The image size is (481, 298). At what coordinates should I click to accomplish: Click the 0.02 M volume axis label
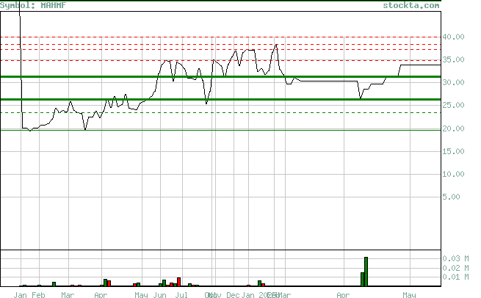[x=455, y=268]
